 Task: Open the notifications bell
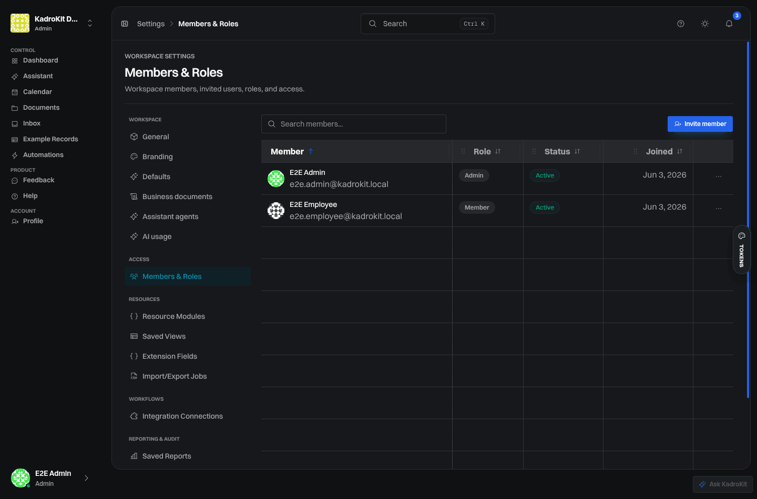729,24
